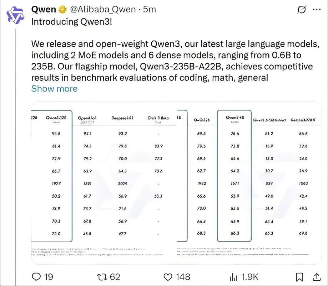Expand the truncated tweet with Show more
Viewport: 328px width, 286px height.
(x=54, y=88)
